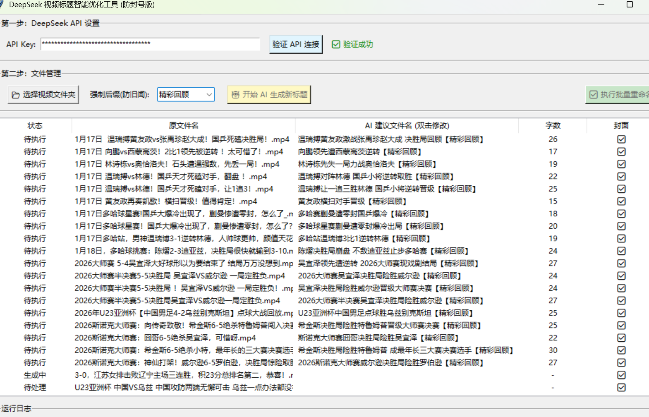Select AI title 2026大师赛吴宜泽决胜局险胜威尔逊

[379, 276]
